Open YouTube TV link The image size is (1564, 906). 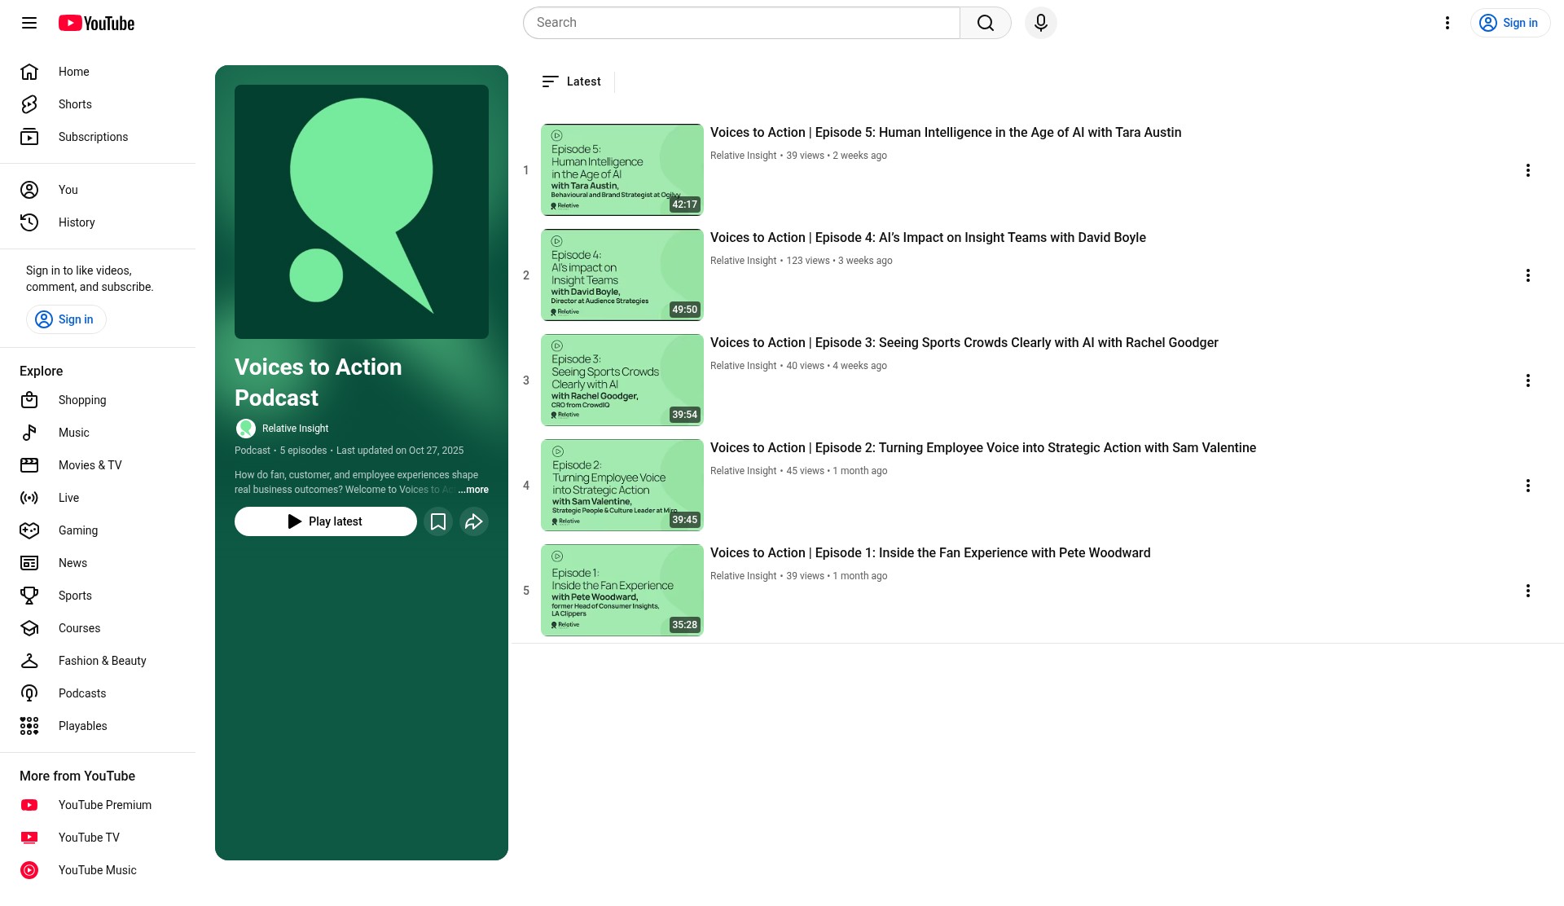[98, 838]
